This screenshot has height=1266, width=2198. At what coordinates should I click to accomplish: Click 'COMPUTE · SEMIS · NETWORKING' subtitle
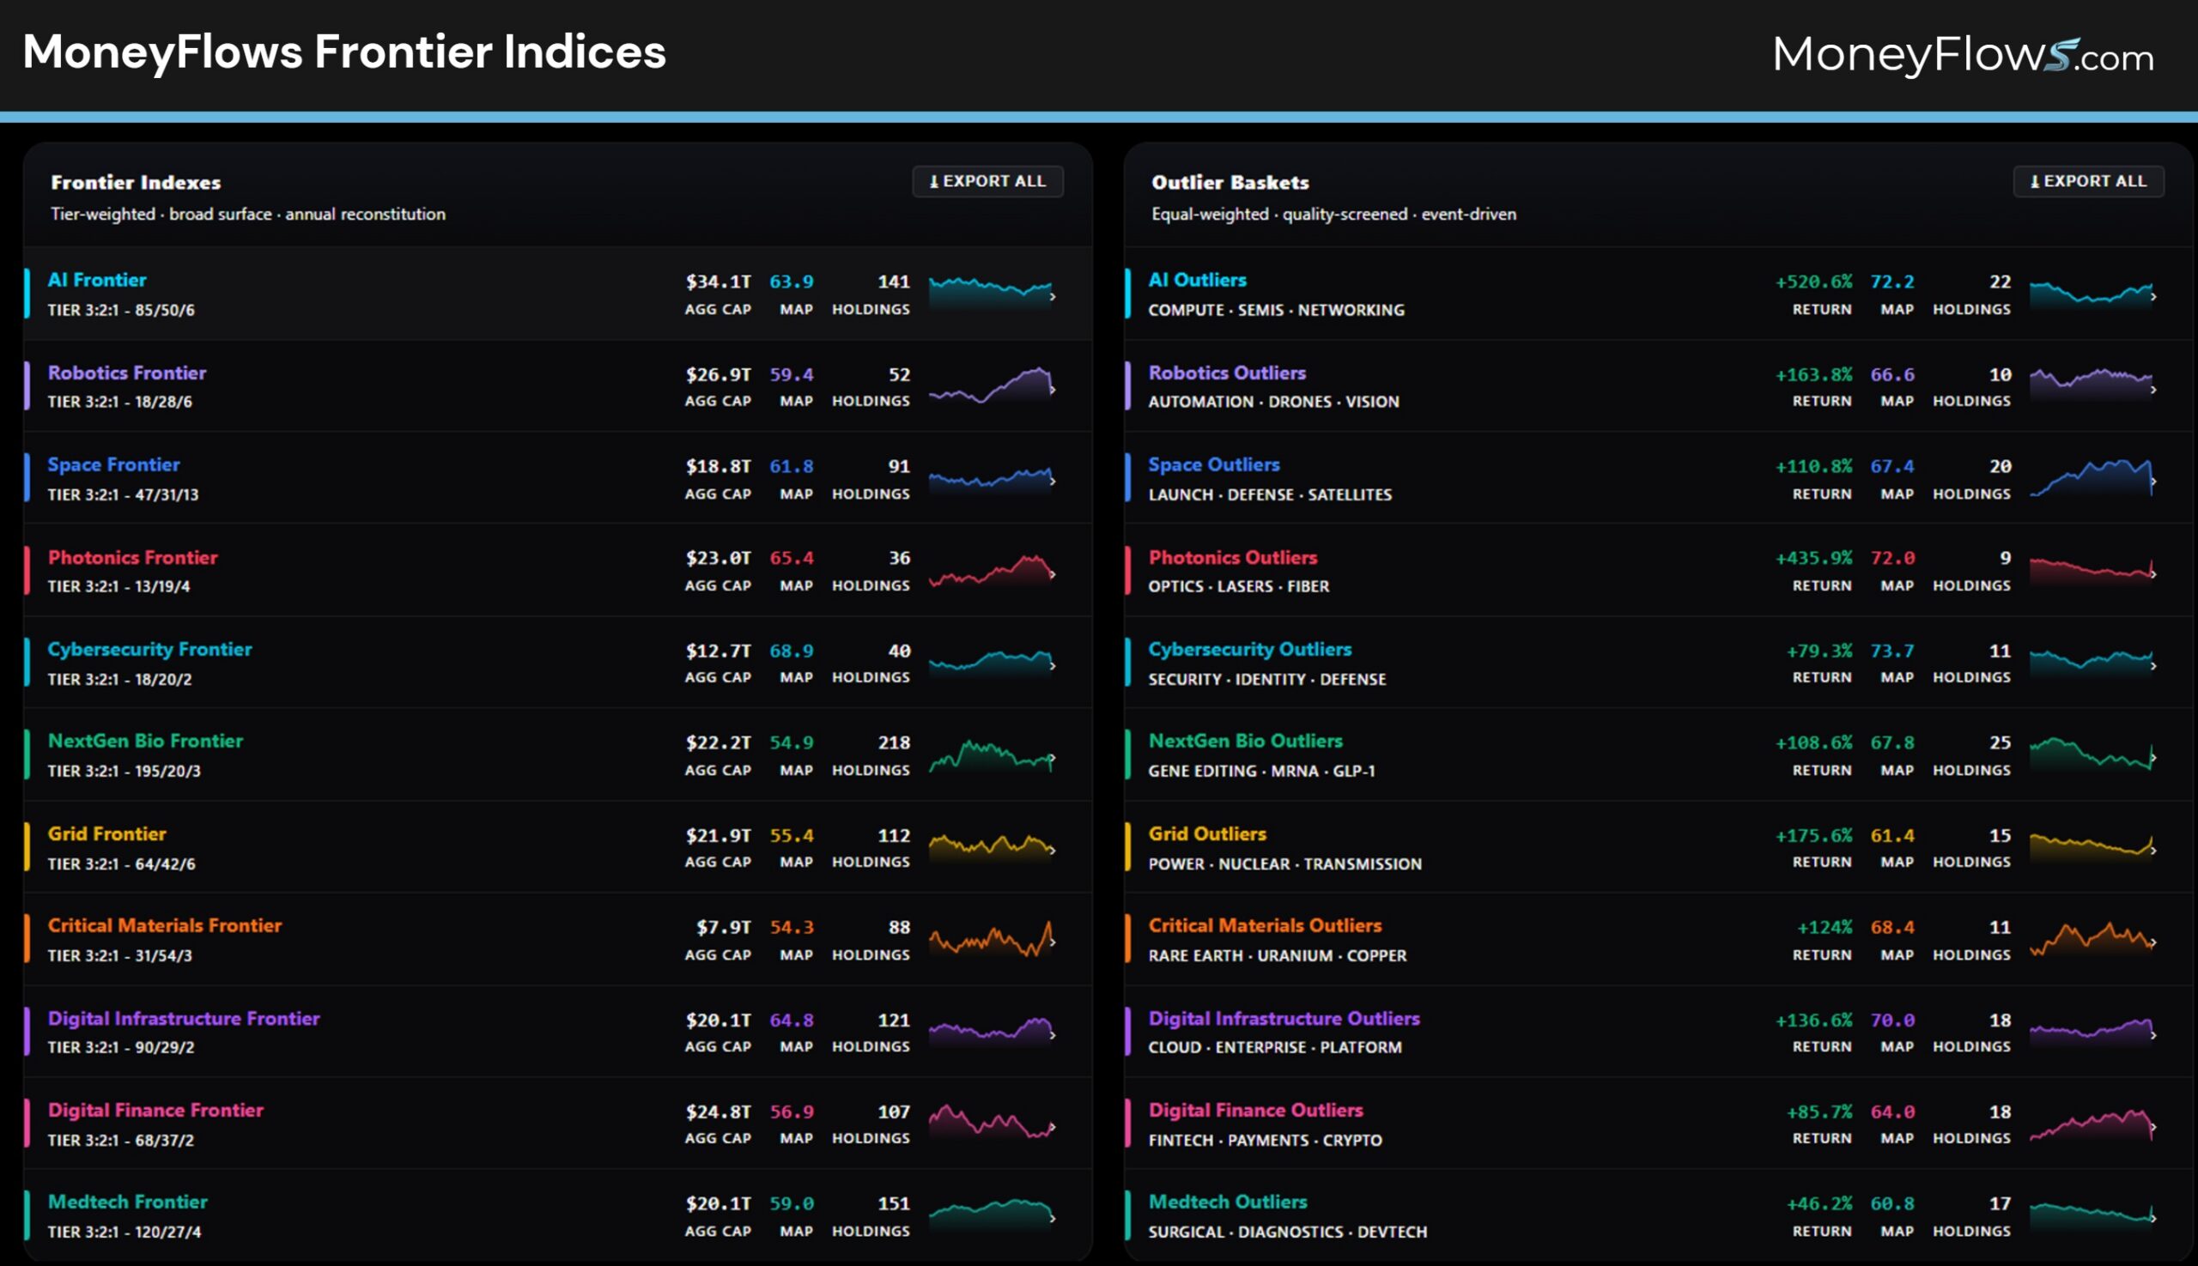click(x=1276, y=311)
